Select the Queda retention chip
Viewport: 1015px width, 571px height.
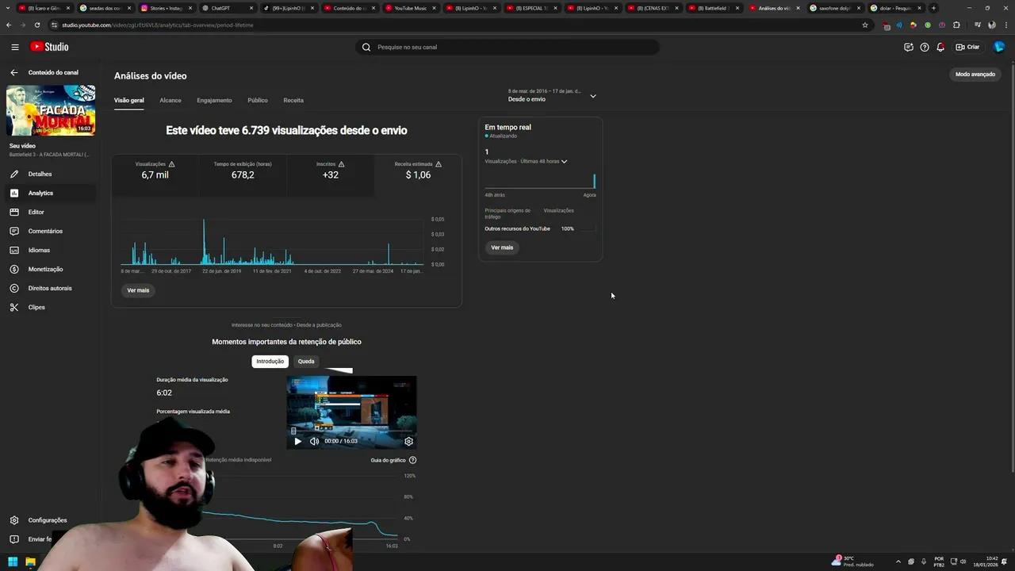pyautogui.click(x=306, y=361)
